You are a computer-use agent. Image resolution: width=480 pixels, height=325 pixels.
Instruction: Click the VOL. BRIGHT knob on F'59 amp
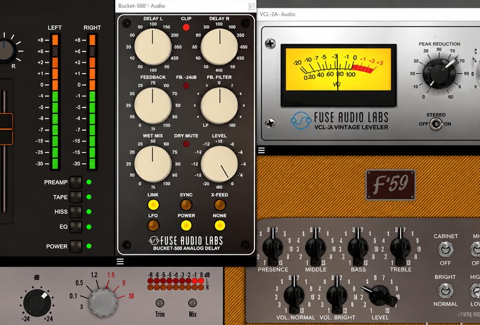click(x=337, y=295)
